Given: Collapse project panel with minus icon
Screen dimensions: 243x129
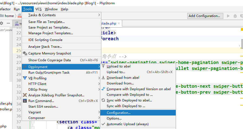Looking at the screenshot, I should point(8,23).
